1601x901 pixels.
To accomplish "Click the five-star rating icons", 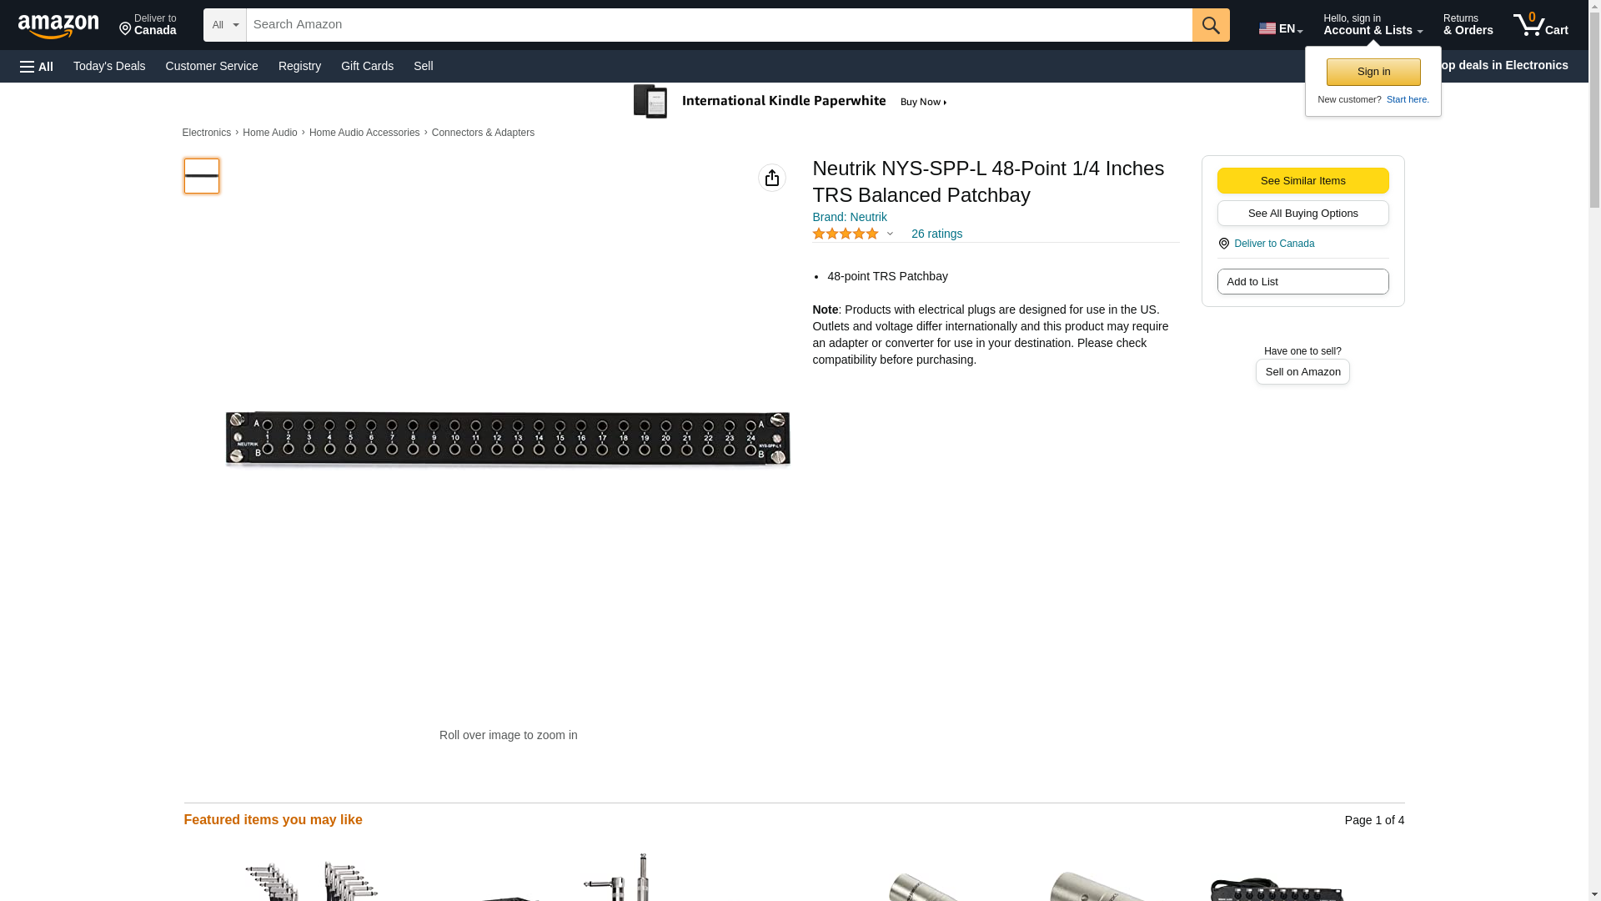I will click(846, 234).
